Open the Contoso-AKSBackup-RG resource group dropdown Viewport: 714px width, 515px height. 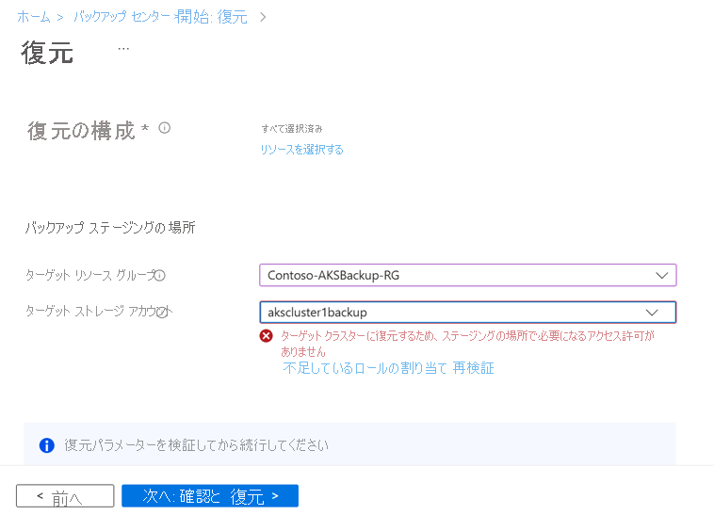(x=467, y=275)
